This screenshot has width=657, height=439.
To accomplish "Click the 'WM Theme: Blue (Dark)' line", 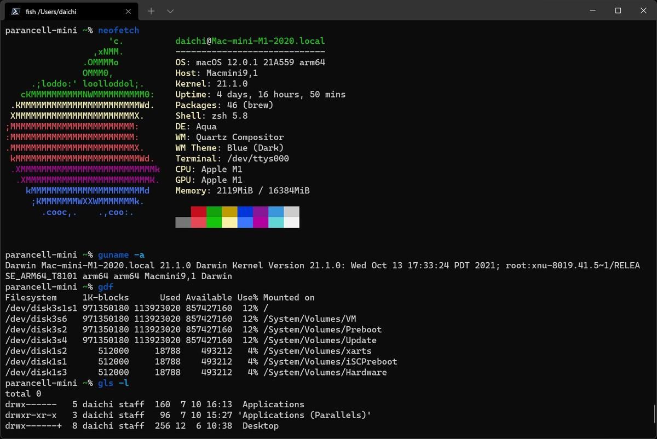I will 229,148.
